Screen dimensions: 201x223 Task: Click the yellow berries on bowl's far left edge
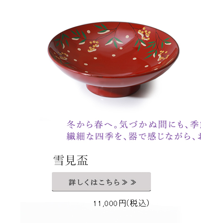point(61,56)
